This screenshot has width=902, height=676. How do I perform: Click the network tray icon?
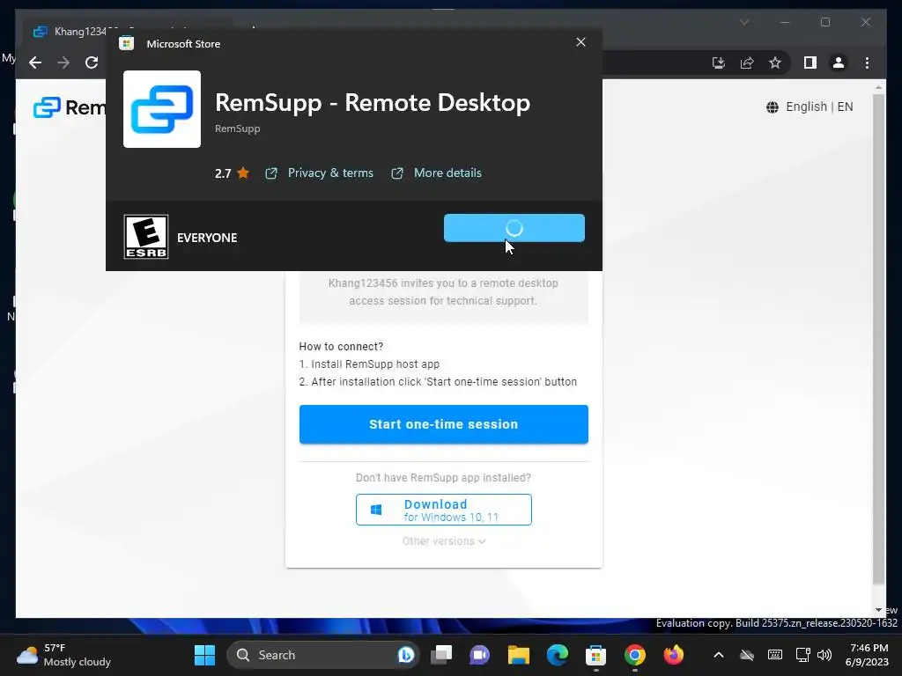click(x=802, y=655)
